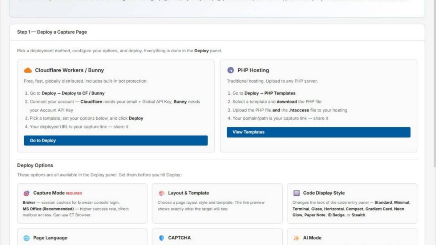Image resolution: width=436 pixels, height=245 pixels.
Task: Click the AI Mode card title
Action: coord(312,238)
